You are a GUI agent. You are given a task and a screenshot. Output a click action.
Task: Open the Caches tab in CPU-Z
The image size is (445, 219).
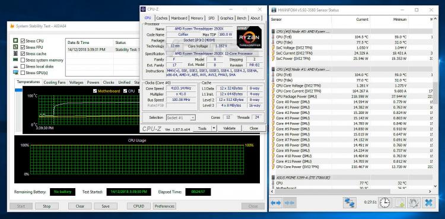click(x=162, y=18)
